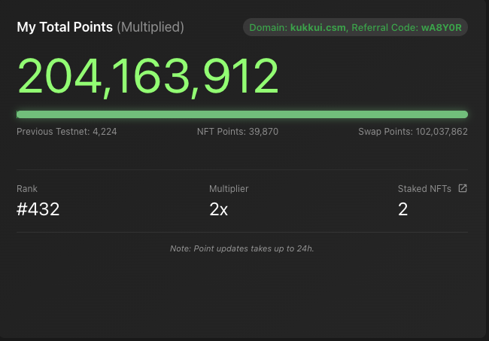Select the 'Swap Points: 102,037,862' text
Screen dimensions: 489x341
click(413, 132)
